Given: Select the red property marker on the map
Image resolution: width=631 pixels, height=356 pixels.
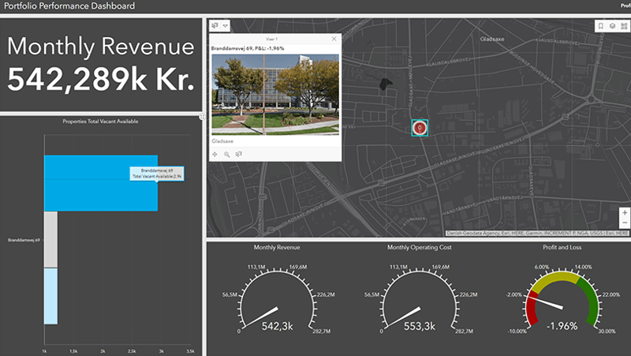Looking at the screenshot, I should (x=420, y=128).
